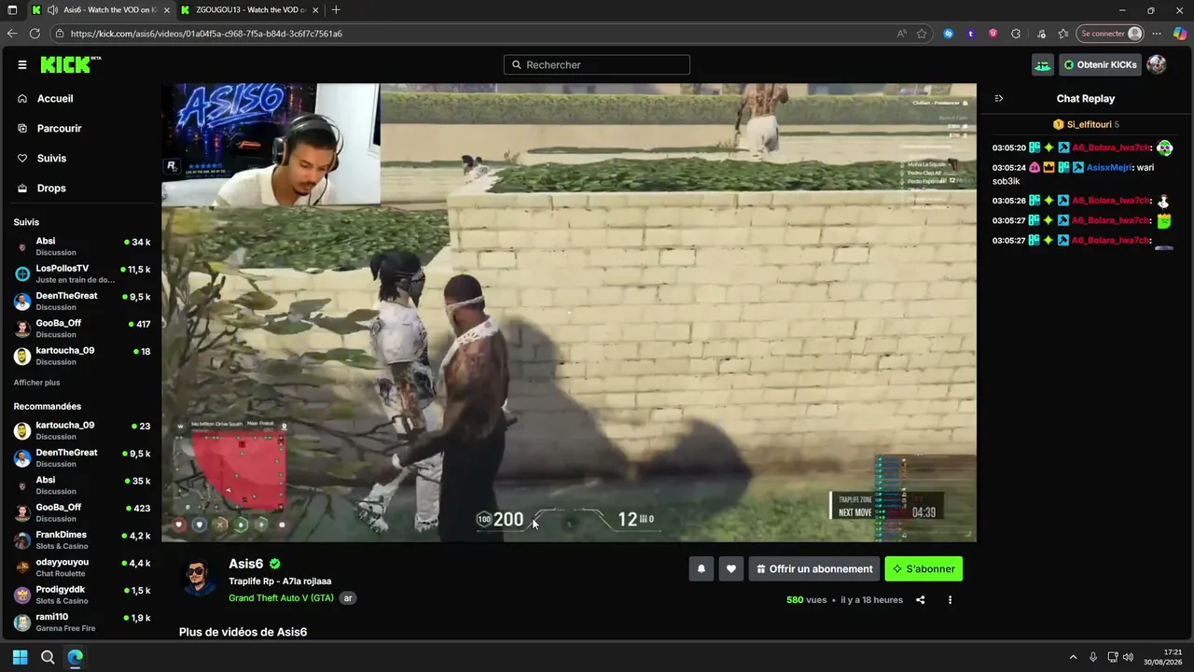This screenshot has width=1194, height=672.
Task: Open a new browser tab
Action: pos(336,10)
